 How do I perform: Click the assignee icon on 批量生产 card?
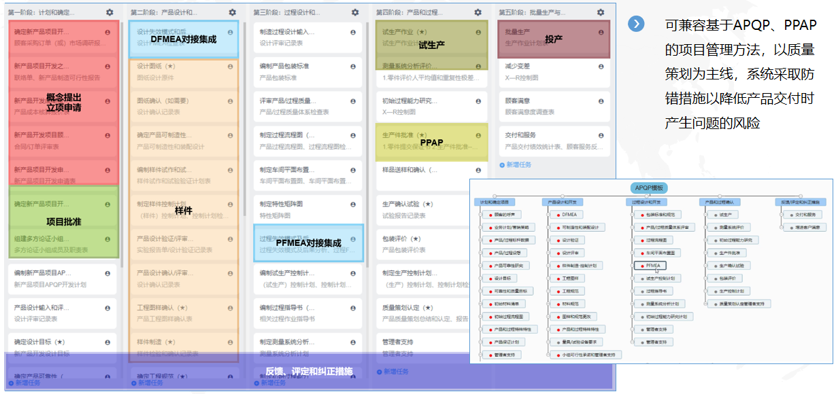point(601,32)
